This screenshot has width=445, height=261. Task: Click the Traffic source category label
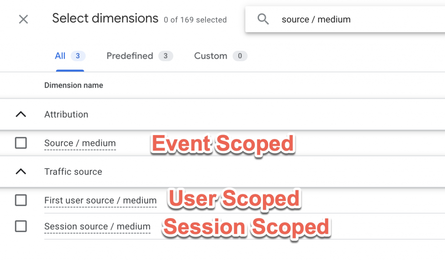point(73,172)
